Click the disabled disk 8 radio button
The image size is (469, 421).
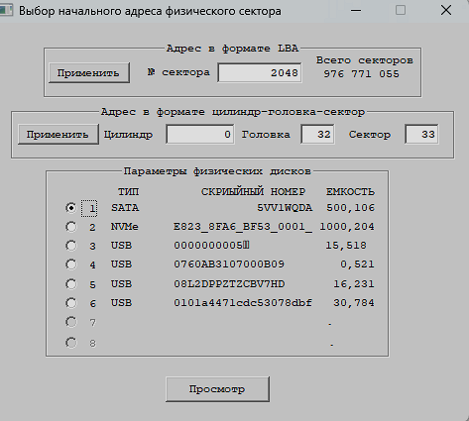70,343
